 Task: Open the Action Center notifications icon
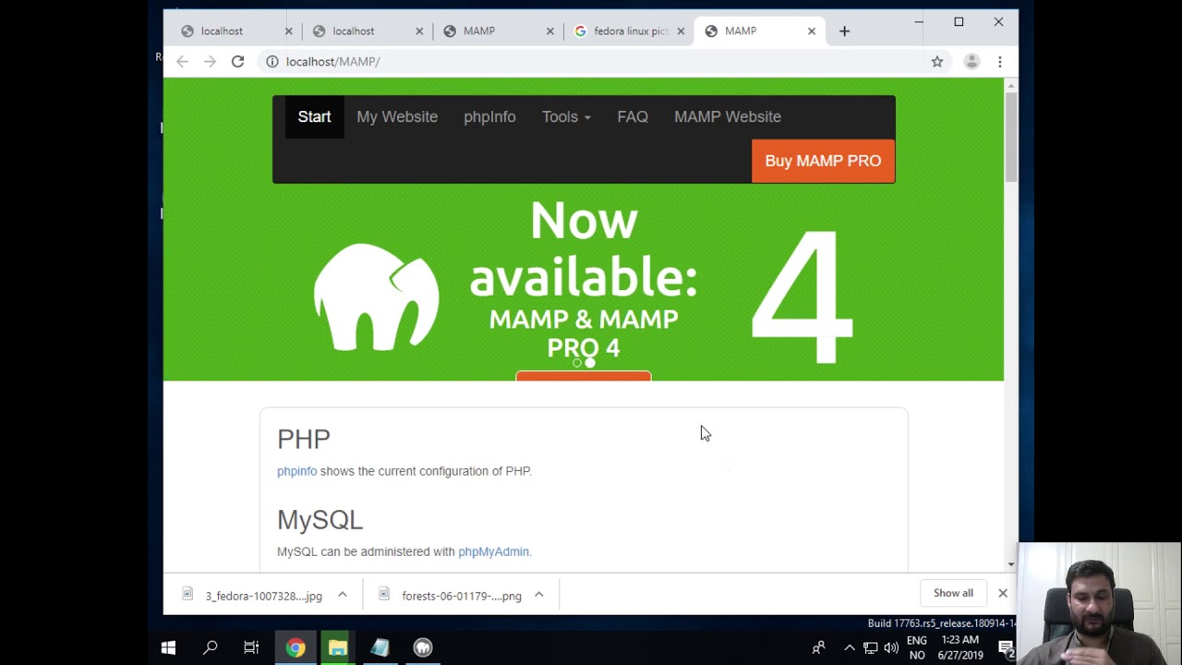pyautogui.click(x=1006, y=647)
